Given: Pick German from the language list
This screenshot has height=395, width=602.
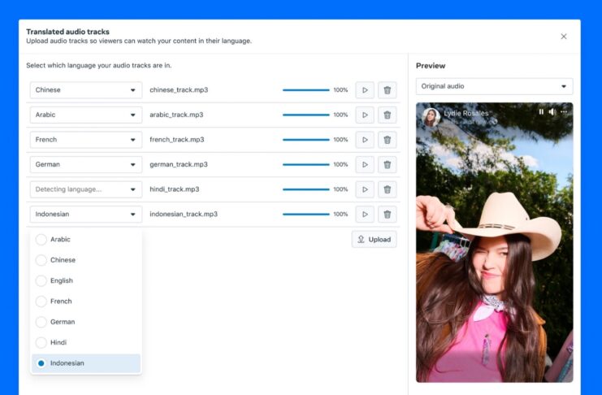Looking at the screenshot, I should click(x=62, y=322).
